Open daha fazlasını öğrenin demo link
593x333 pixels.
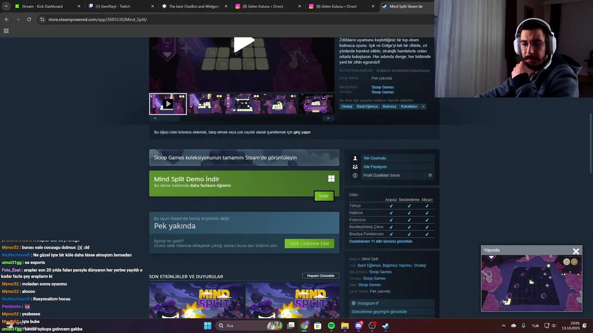(210, 185)
